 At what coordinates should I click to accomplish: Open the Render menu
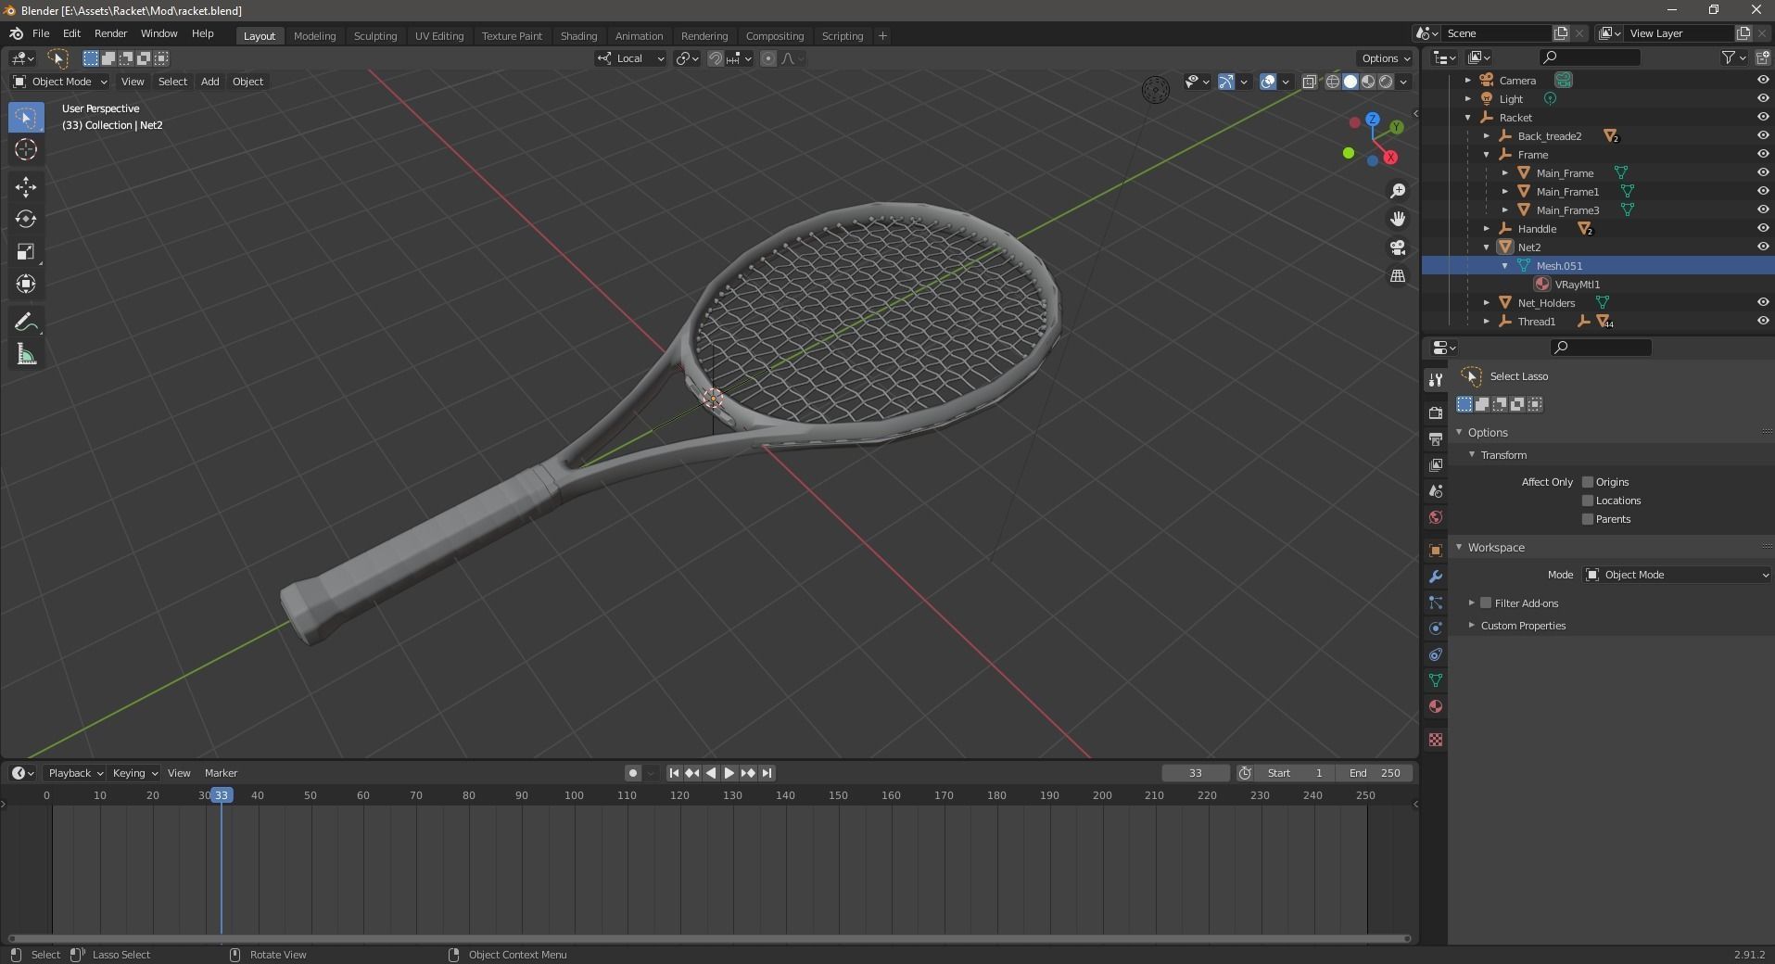(x=110, y=33)
